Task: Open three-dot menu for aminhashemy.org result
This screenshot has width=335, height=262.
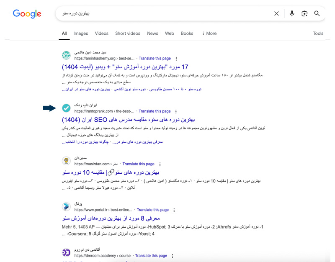Action: tap(176, 59)
